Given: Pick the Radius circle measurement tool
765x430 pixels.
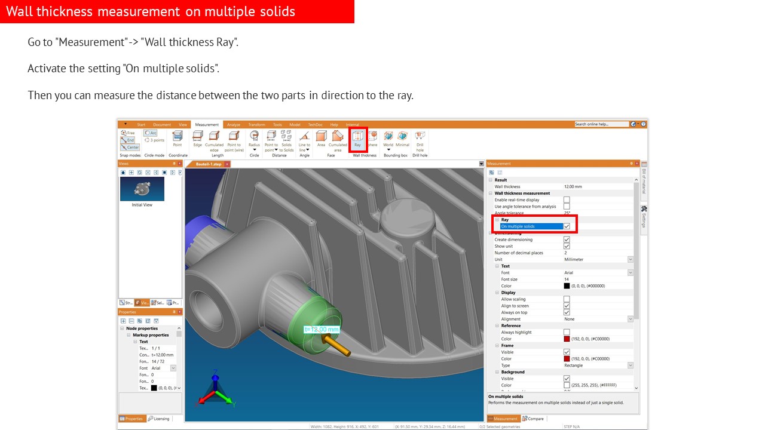Looking at the screenshot, I should tap(254, 140).
